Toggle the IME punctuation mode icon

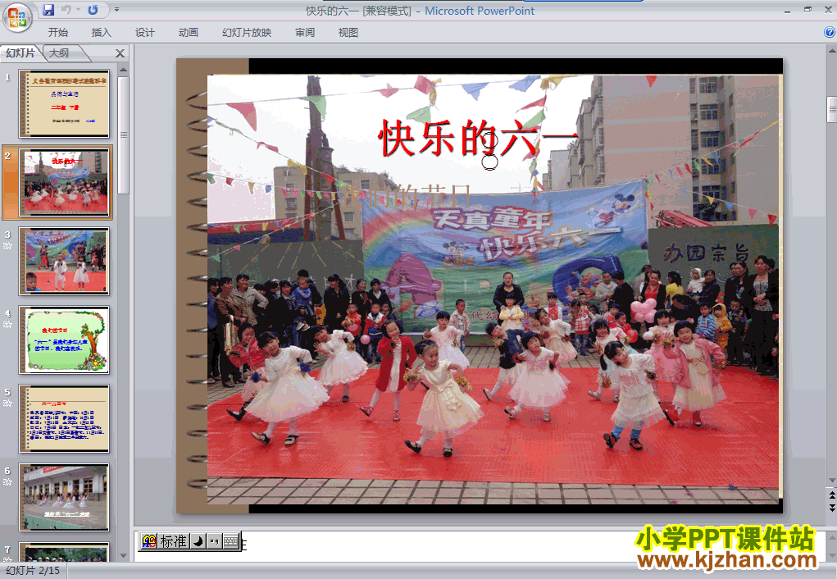coord(214,541)
